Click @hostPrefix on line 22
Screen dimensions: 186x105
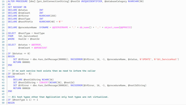coord(25,22)
